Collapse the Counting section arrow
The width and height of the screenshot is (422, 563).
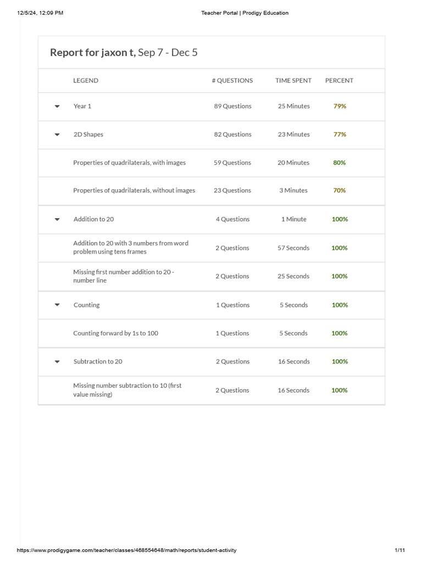point(57,305)
